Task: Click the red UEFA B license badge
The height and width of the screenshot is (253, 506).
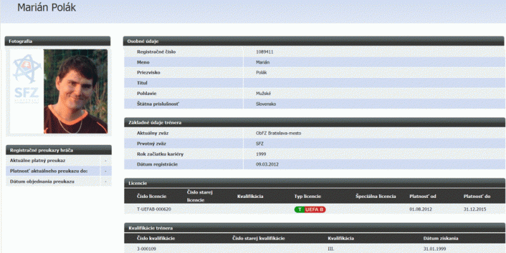Action: pyautogui.click(x=314, y=209)
